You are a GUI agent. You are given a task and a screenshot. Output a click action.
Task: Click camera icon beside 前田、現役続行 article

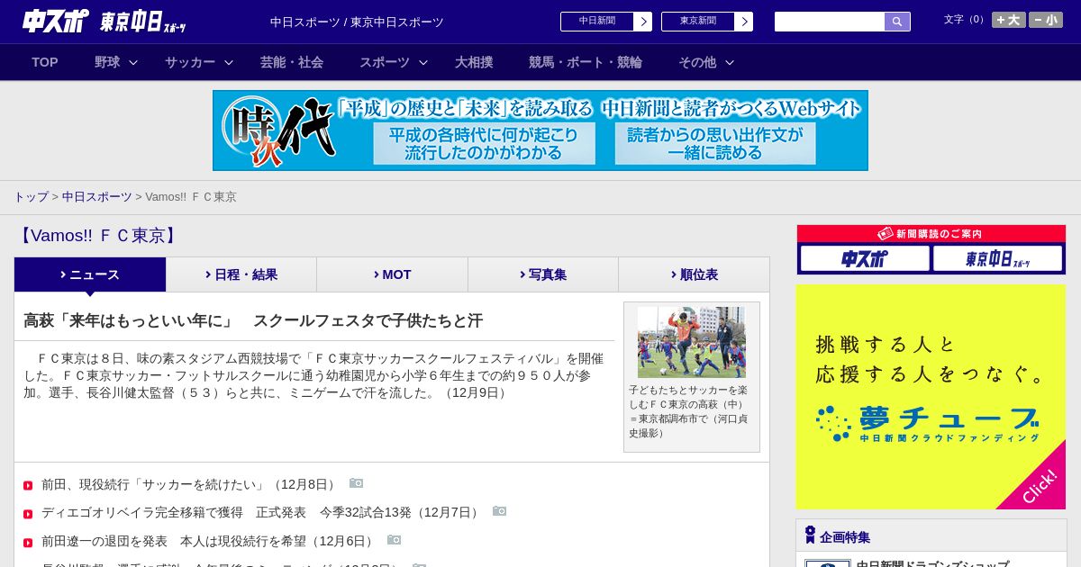pyautogui.click(x=357, y=483)
